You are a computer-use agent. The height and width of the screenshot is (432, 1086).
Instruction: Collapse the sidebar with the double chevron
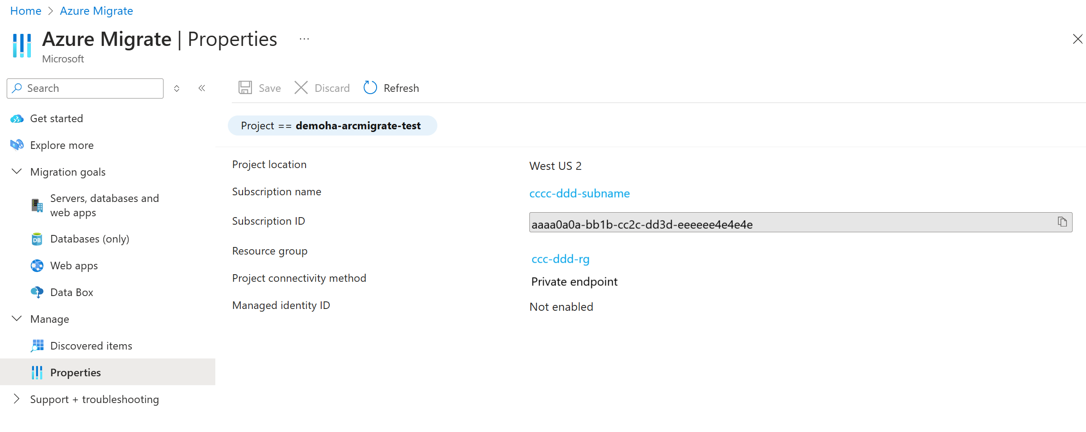pyautogui.click(x=201, y=88)
